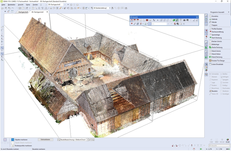Toggle the highlighted green view icon in 3D-Ansicht toolbar
This screenshot has width=231, height=151.
(x=177, y=20)
